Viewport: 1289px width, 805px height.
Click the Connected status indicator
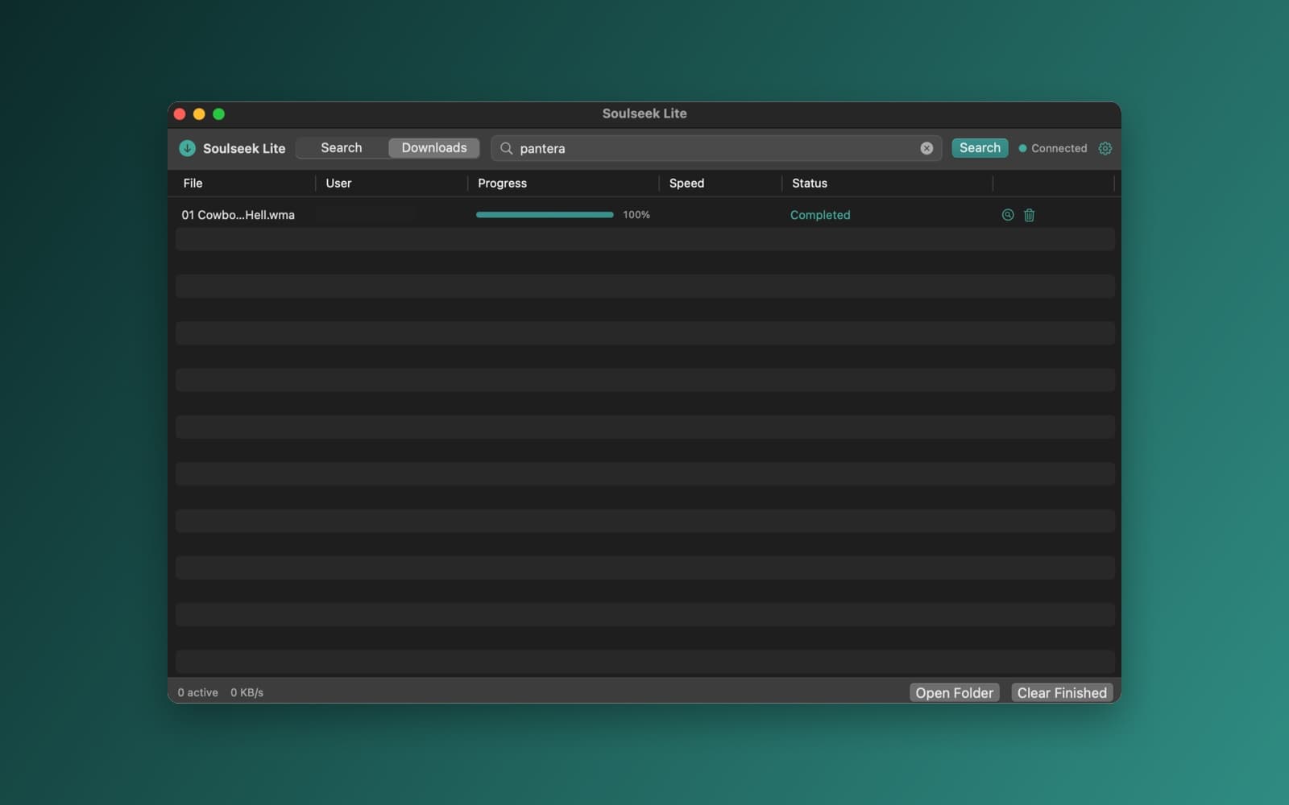pos(1053,148)
